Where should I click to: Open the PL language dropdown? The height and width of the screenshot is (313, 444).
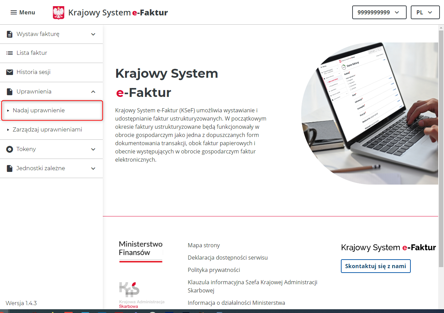click(x=425, y=12)
